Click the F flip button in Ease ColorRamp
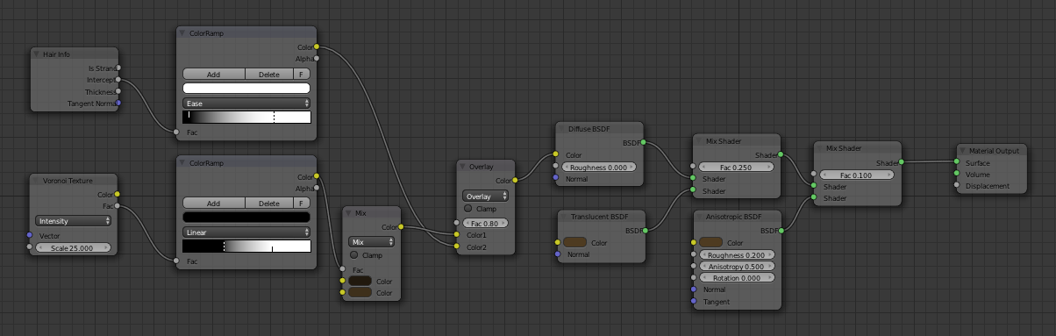The image size is (1056, 336). [x=302, y=75]
